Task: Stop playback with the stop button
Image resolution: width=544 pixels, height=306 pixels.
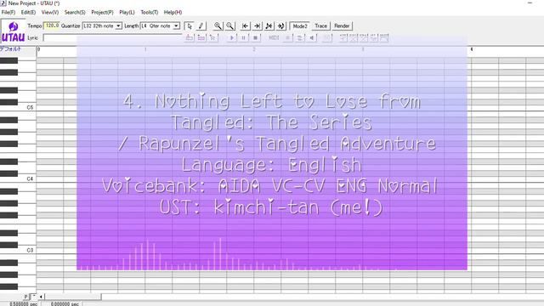Action: [x=255, y=37]
